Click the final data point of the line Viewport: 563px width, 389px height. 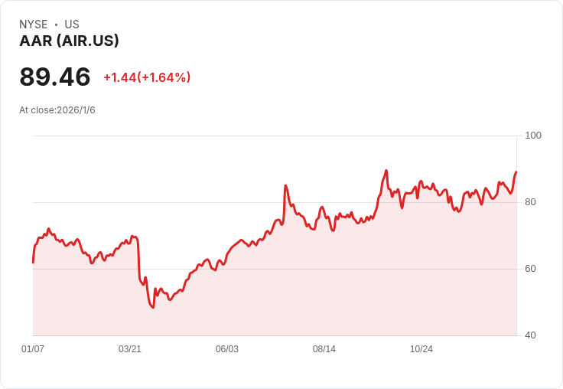click(516, 172)
